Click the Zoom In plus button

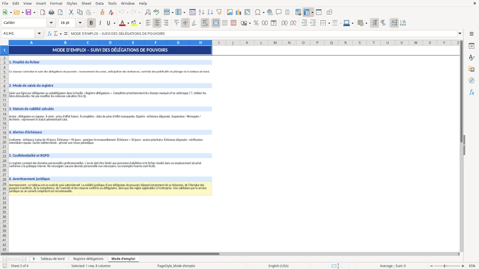coord(463,266)
